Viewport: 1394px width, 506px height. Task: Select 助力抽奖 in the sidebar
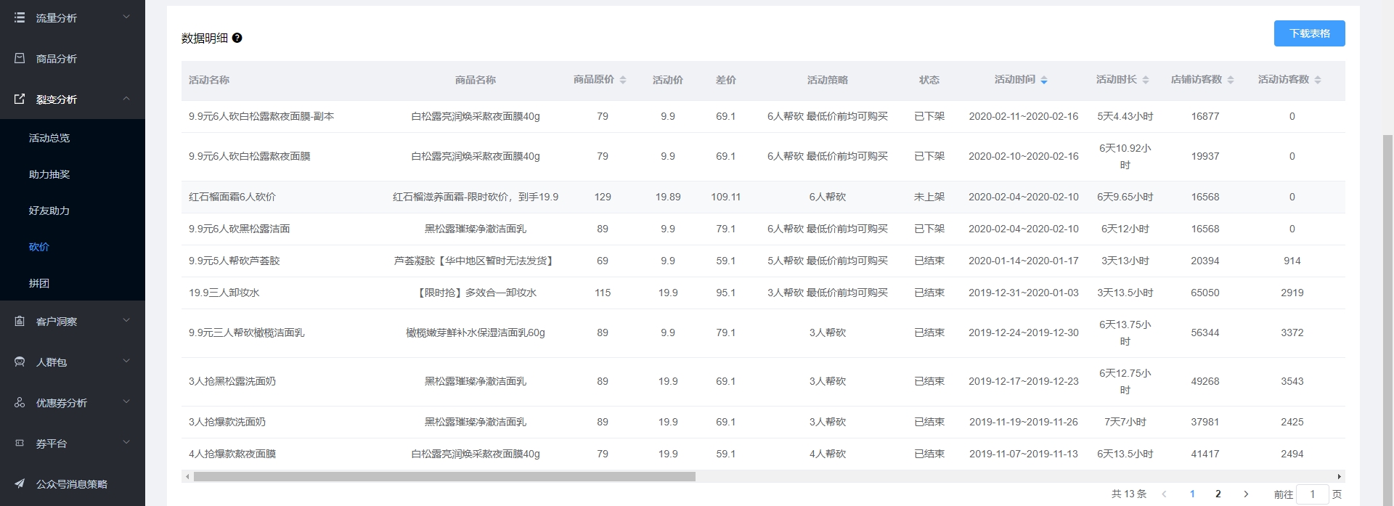(x=49, y=174)
